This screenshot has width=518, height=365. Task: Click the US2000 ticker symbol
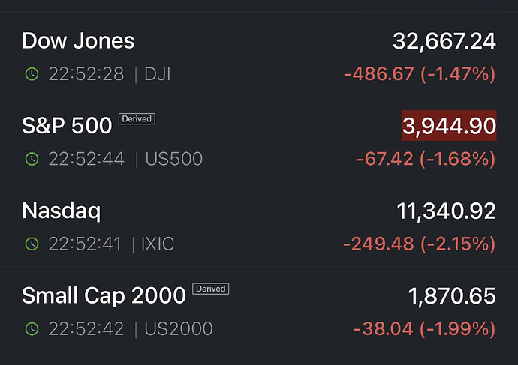coord(179,329)
